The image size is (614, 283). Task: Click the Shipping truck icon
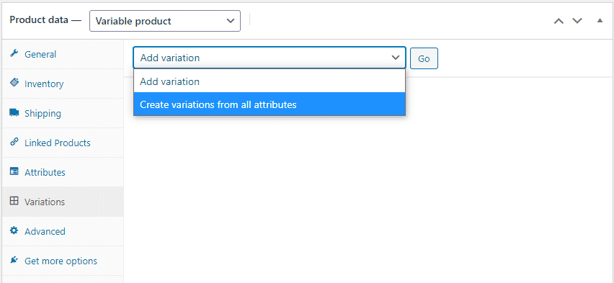point(14,113)
